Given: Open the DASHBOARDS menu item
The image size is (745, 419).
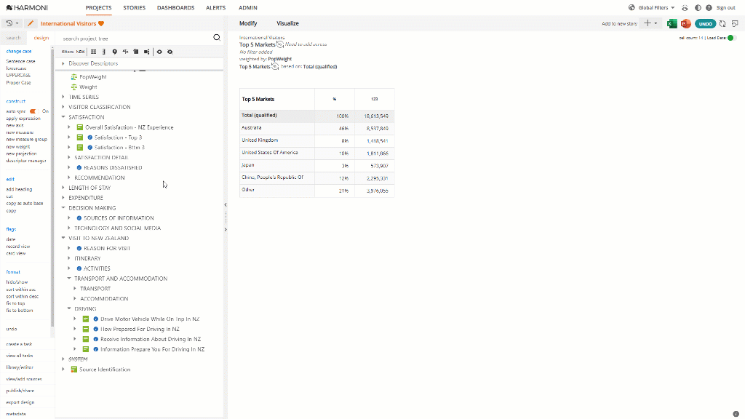Looking at the screenshot, I should click(x=175, y=8).
